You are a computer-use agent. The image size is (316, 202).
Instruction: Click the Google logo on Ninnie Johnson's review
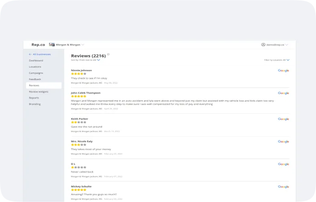(x=283, y=70)
